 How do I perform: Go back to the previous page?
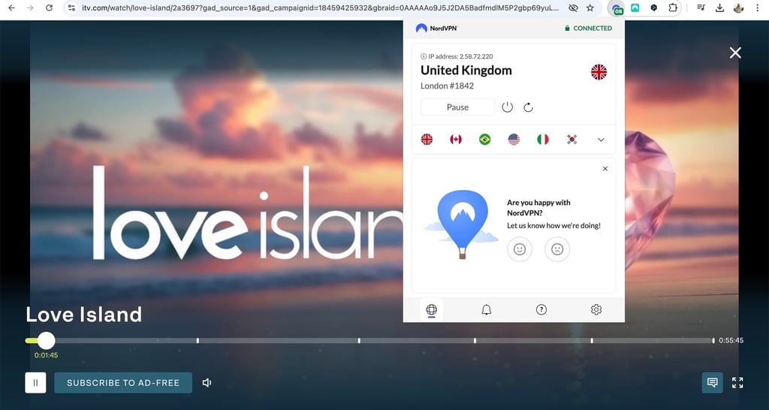(x=11, y=8)
